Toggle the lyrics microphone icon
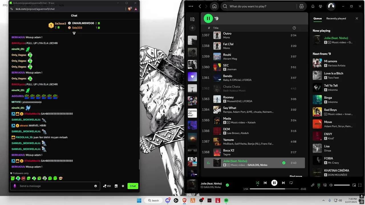This screenshot has height=205, width=365. point(313,185)
